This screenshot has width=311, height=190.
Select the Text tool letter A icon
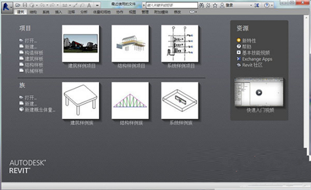[89, 5]
